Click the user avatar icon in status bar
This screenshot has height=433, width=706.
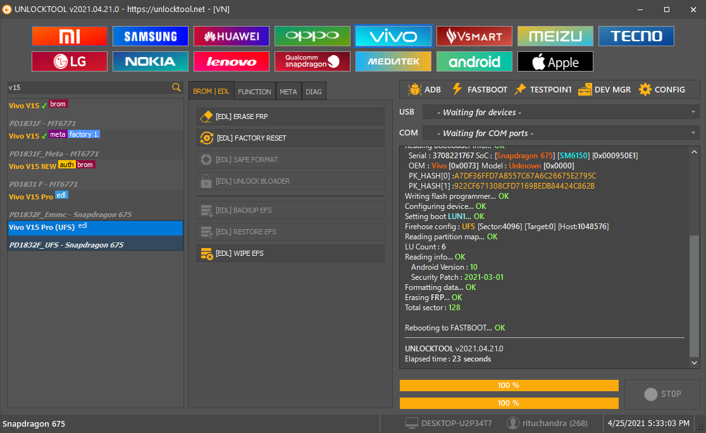click(x=513, y=423)
